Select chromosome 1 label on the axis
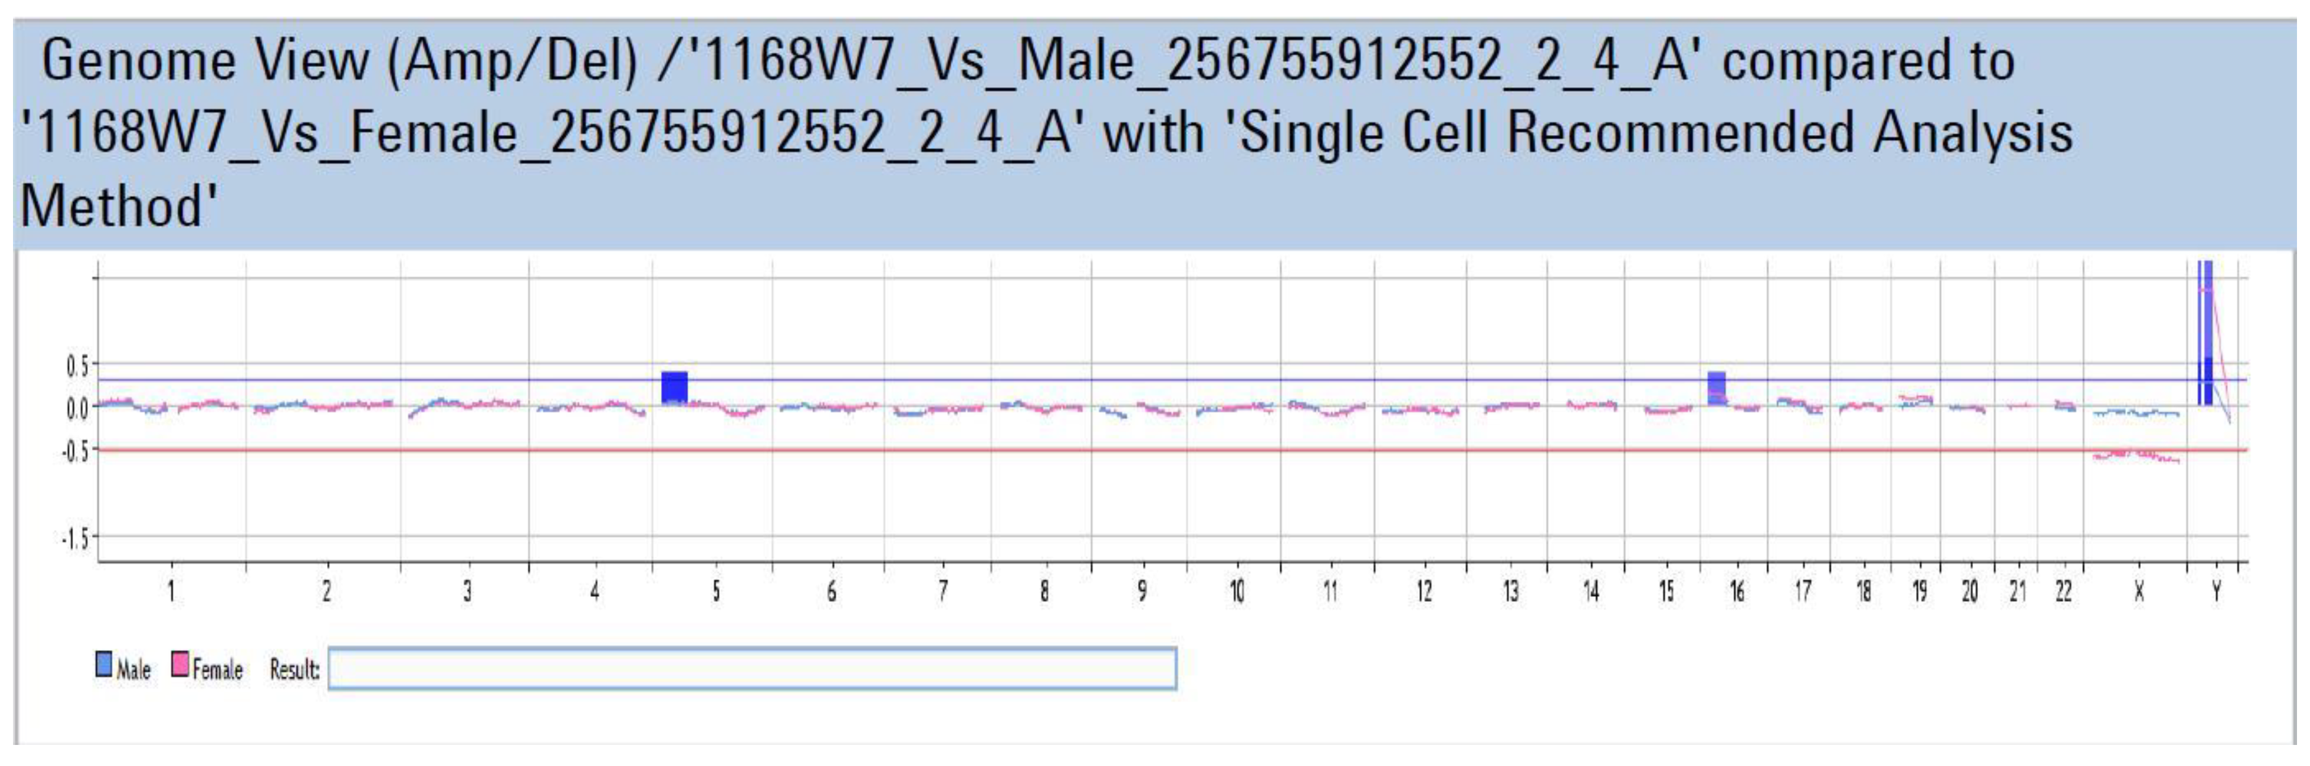The image size is (2310, 766). pos(171,591)
